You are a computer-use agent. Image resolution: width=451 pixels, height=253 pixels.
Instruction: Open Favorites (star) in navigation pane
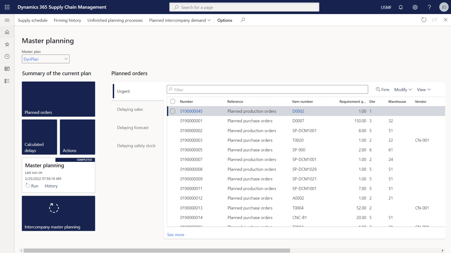coord(7,44)
